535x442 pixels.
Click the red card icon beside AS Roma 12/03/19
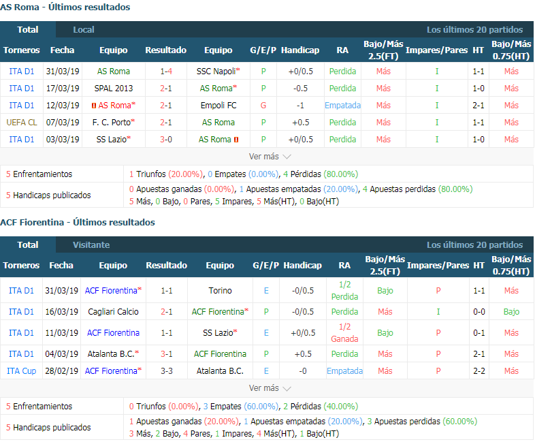point(94,106)
